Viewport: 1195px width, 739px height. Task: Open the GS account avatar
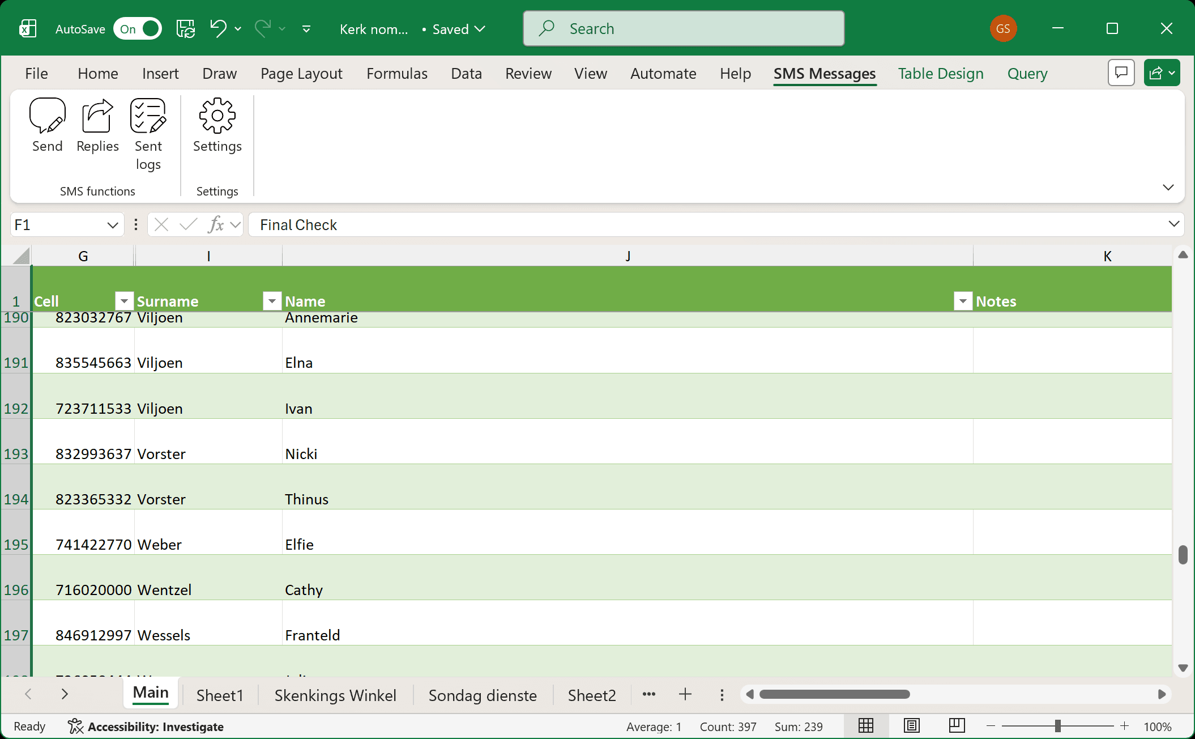[x=1003, y=28]
